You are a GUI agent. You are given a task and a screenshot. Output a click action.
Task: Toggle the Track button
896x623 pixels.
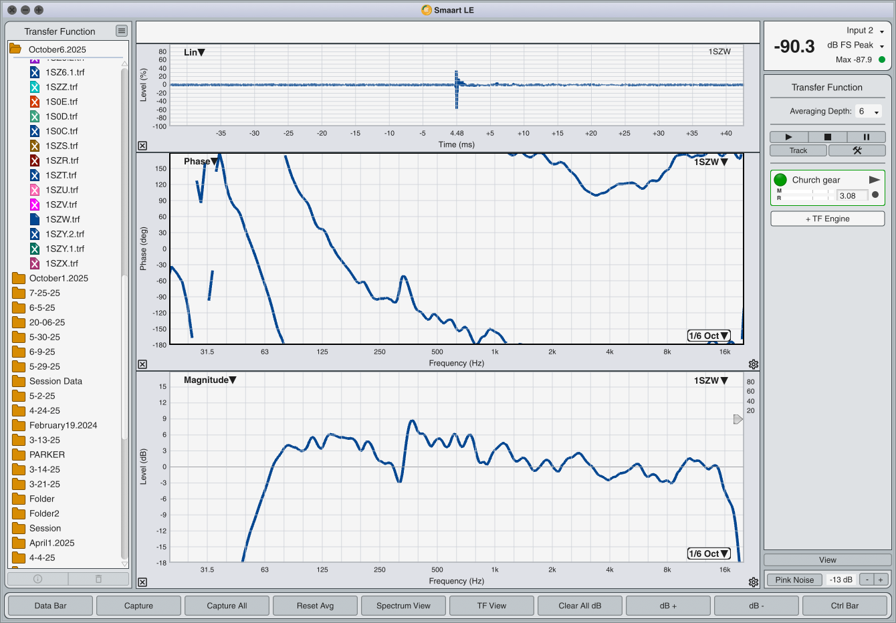click(x=798, y=150)
